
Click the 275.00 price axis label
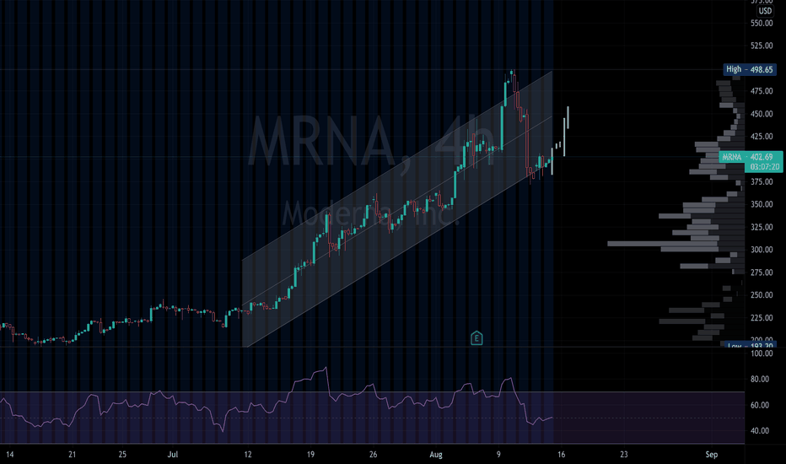761,272
